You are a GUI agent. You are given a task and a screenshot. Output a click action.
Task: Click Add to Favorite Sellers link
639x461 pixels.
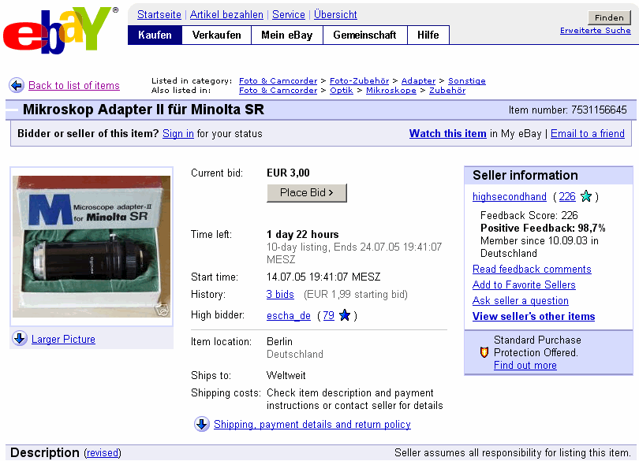click(x=524, y=285)
